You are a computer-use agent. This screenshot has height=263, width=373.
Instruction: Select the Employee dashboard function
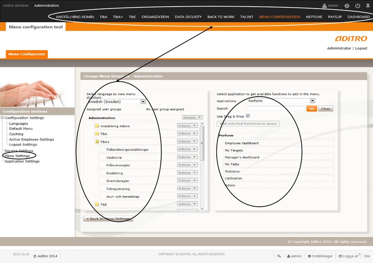coord(279,143)
